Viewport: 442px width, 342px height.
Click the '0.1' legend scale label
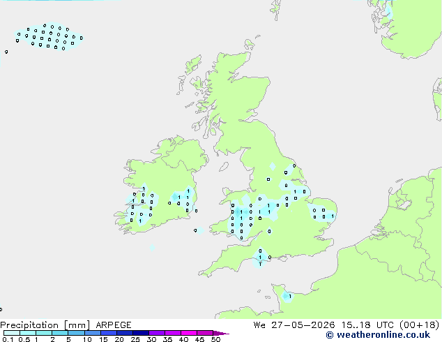click(8, 339)
